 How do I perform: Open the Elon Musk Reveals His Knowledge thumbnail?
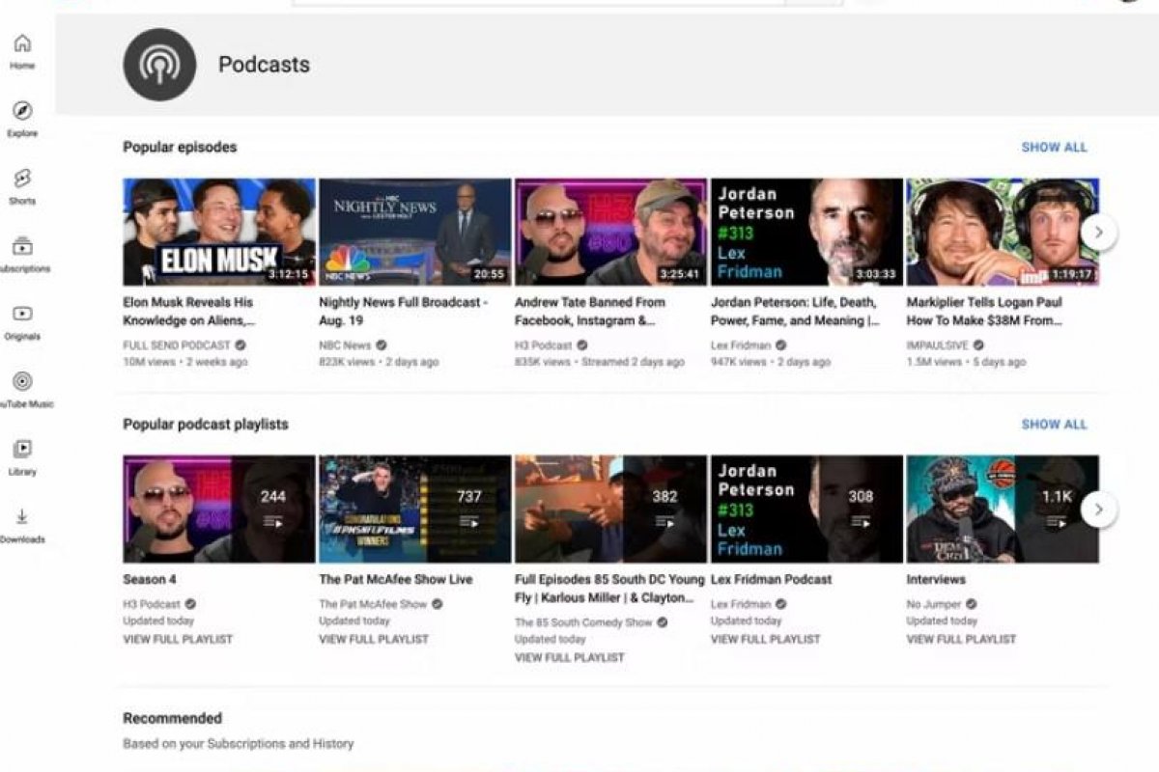click(217, 230)
